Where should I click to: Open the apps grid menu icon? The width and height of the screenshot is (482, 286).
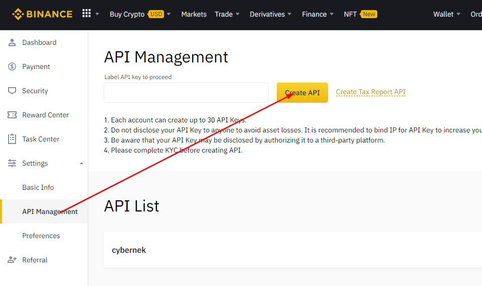87,14
